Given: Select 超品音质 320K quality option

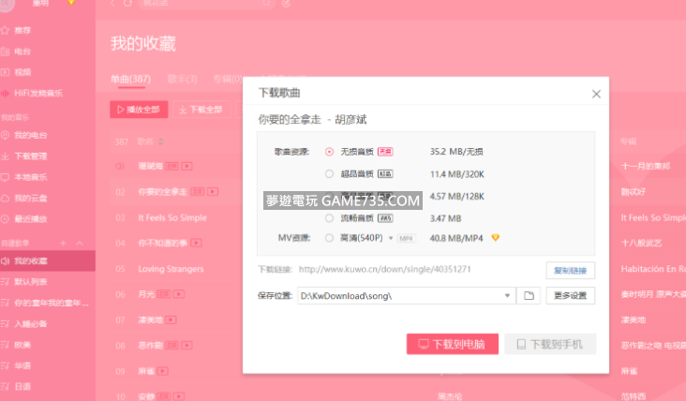Looking at the screenshot, I should [x=329, y=173].
